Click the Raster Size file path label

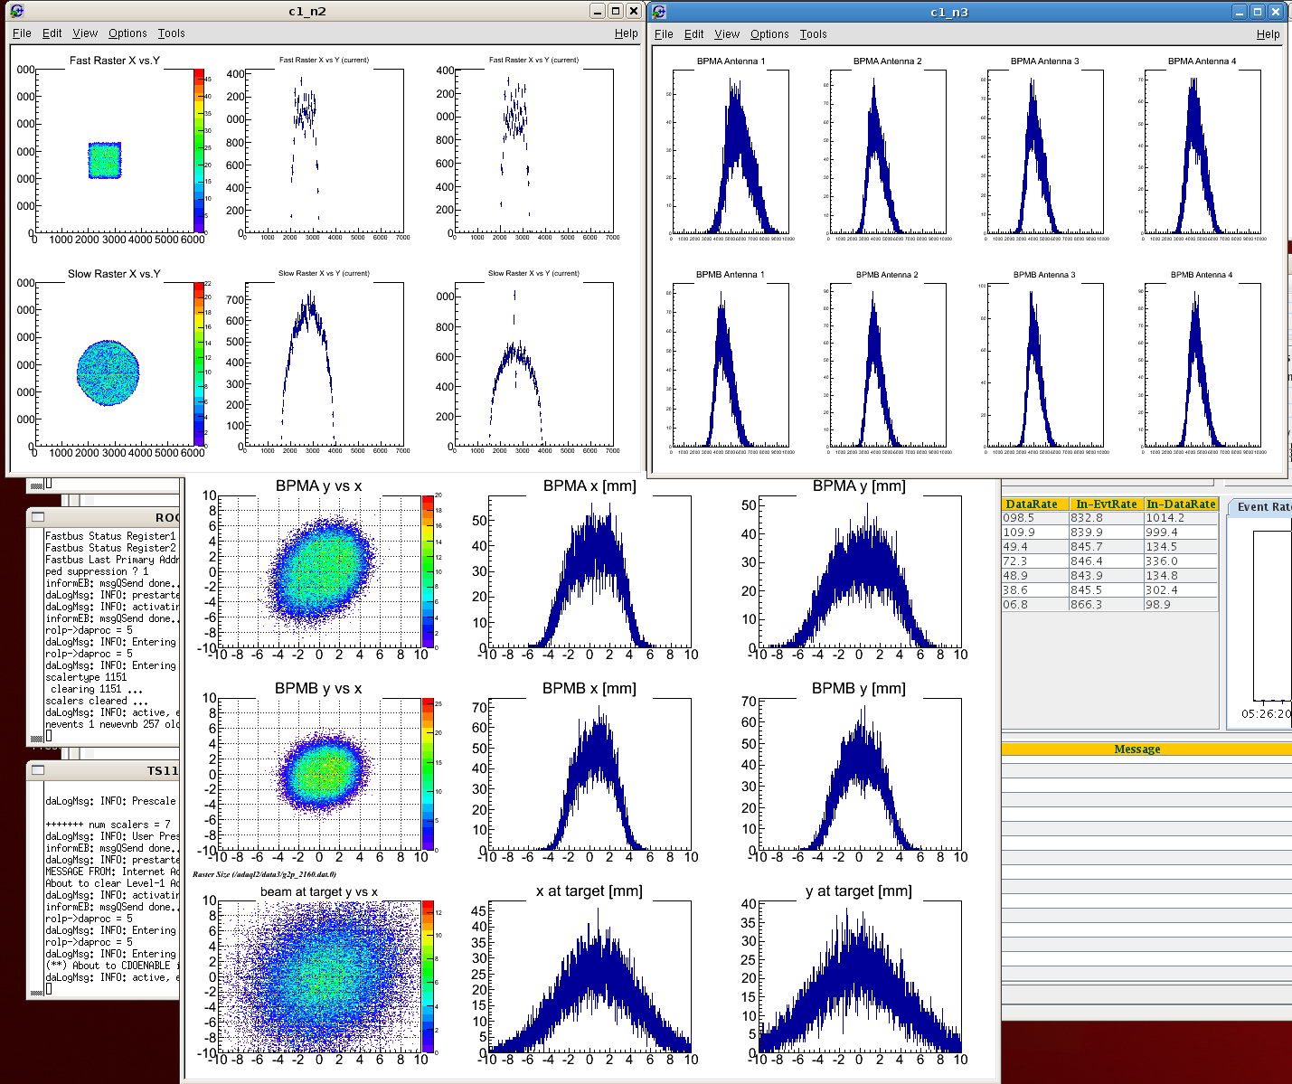click(264, 874)
